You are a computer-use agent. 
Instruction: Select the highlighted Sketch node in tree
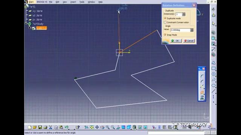(x=41, y=28)
